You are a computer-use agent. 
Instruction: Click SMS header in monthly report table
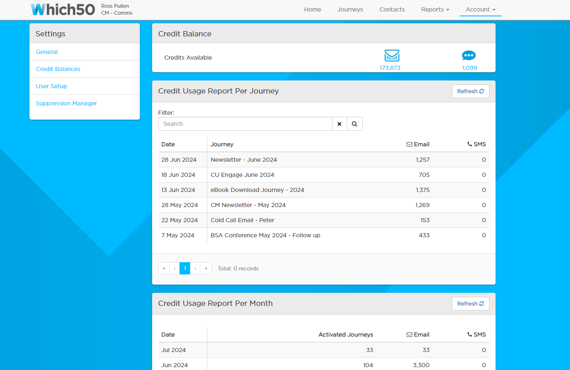(477, 334)
